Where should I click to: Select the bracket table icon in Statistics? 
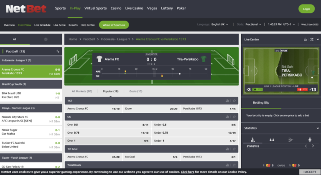coord(290,140)
